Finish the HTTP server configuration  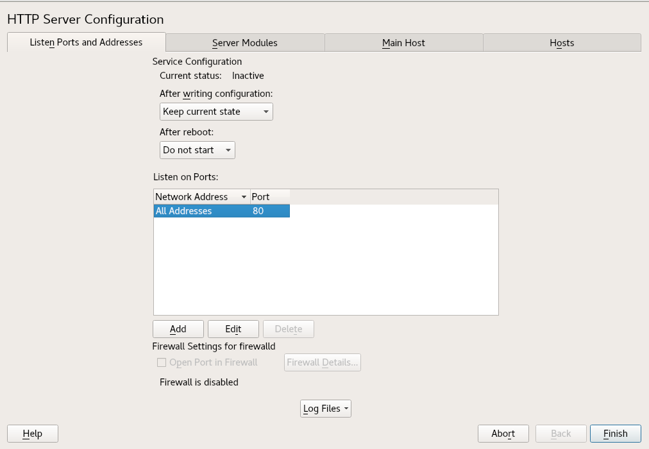615,433
